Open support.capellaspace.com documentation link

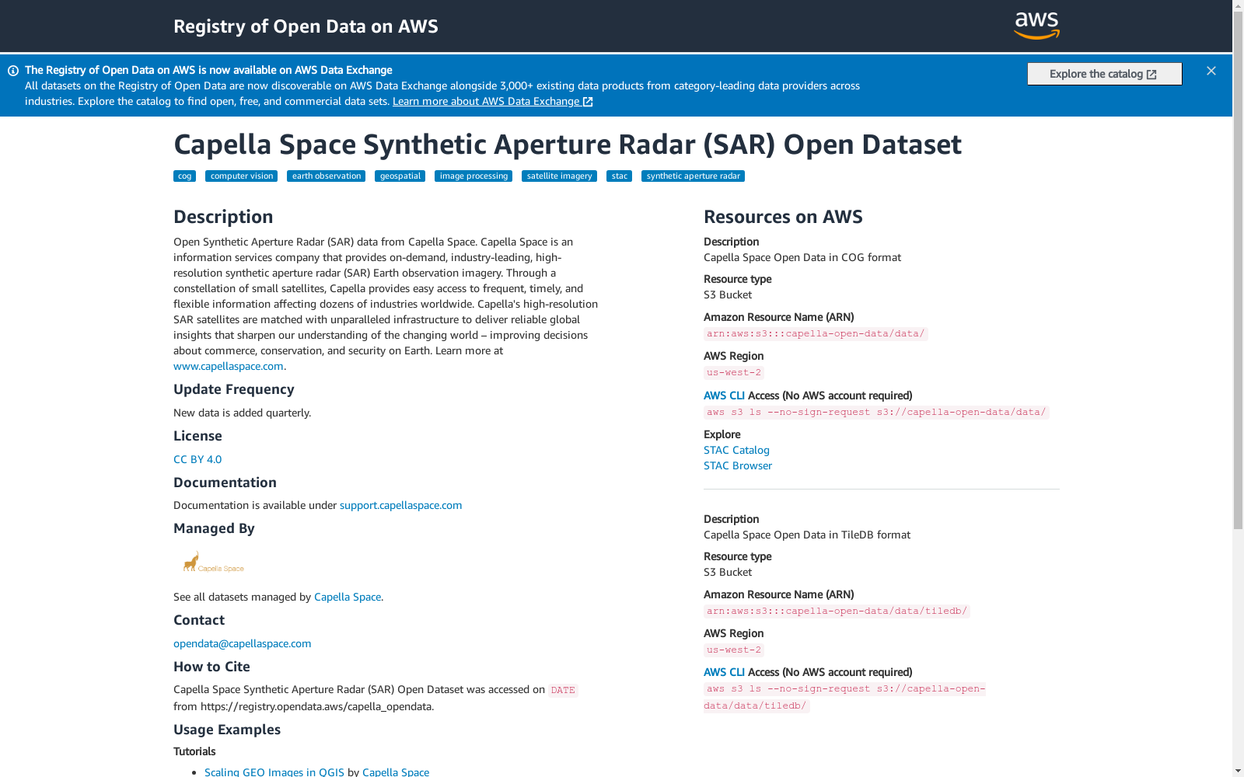coord(400,506)
